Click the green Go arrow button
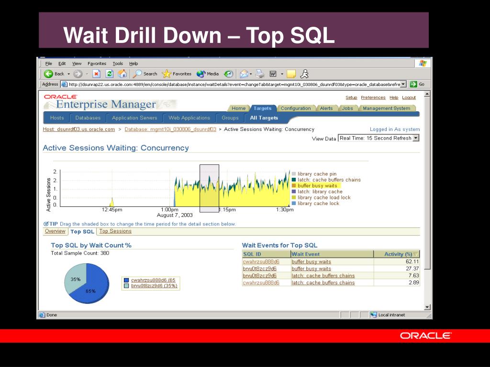This screenshot has height=367, width=490. click(414, 84)
